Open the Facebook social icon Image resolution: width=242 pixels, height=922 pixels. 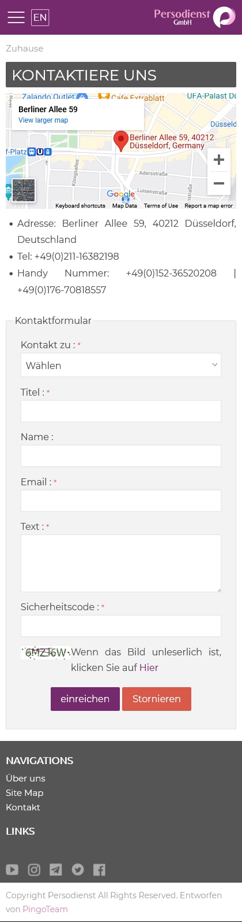99,869
